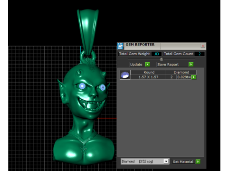This screenshot has width=228, height=171.
Task: Click the Total Gem Weight label
Action: (134, 54)
